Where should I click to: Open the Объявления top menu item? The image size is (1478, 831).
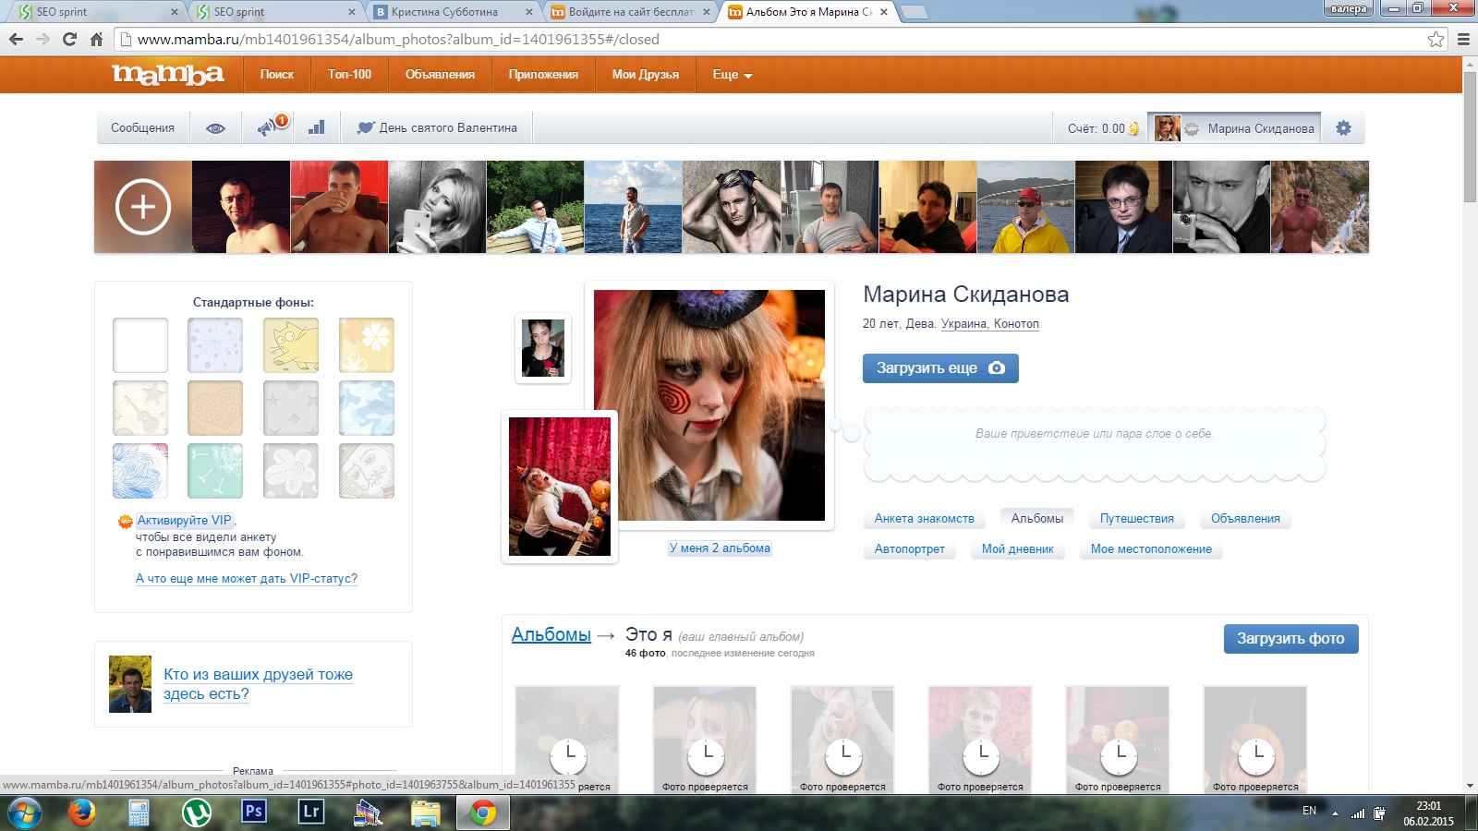[x=440, y=75]
